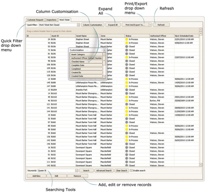Open the Keywords dropdown arrow

coord(77,171)
